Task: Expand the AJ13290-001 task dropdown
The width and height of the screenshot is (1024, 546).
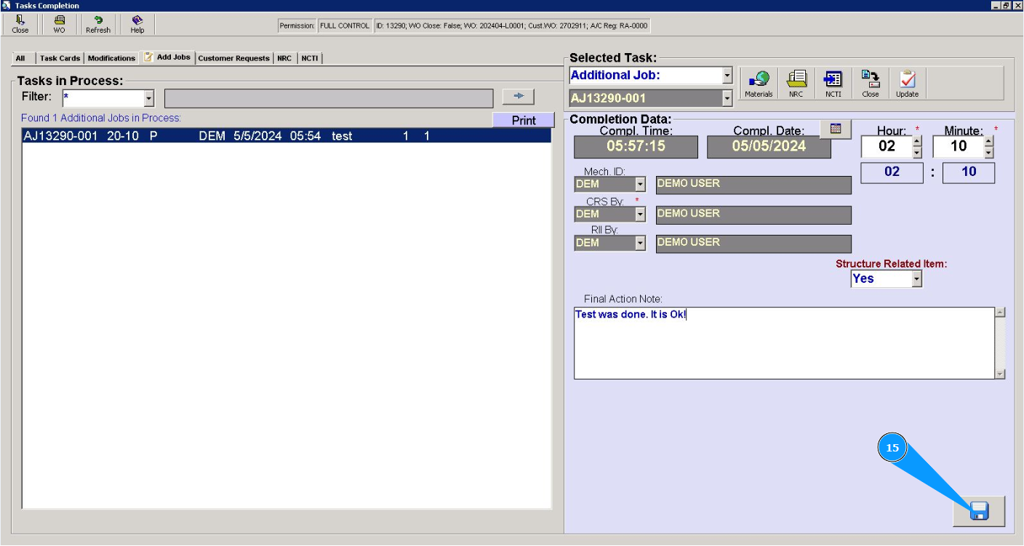Action: 727,98
